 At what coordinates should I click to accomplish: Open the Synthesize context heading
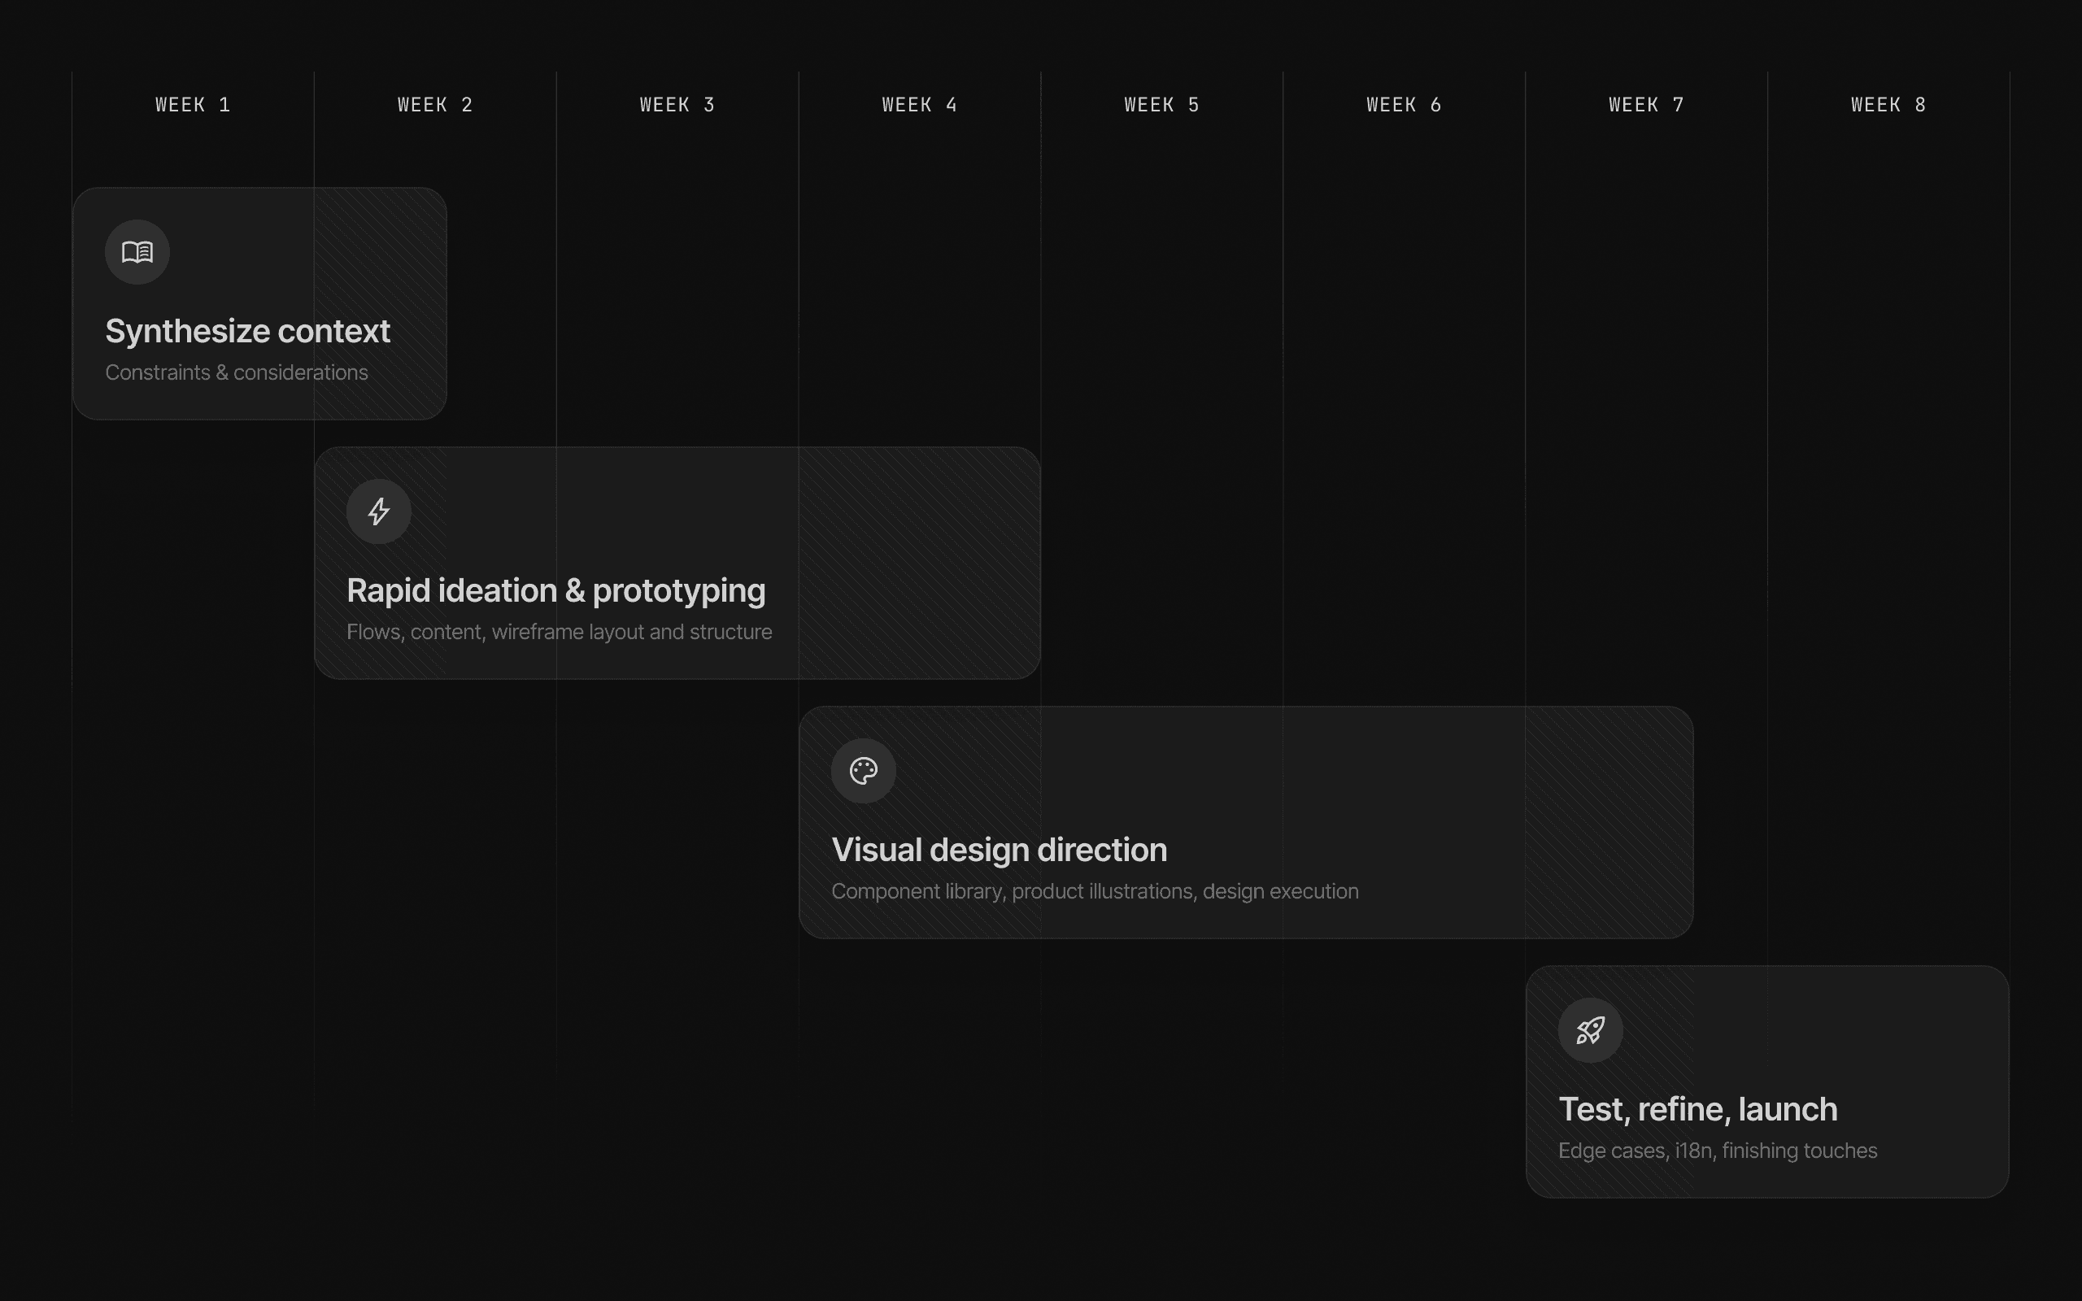tap(248, 331)
